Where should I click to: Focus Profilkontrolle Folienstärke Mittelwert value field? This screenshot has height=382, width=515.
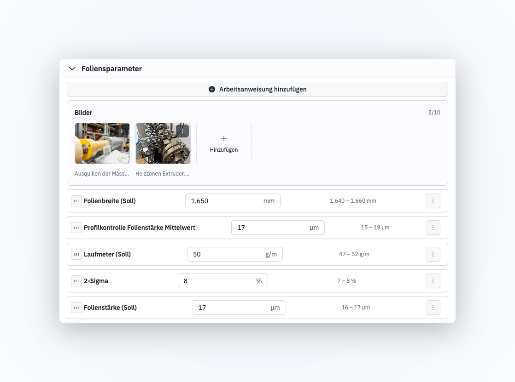point(278,228)
